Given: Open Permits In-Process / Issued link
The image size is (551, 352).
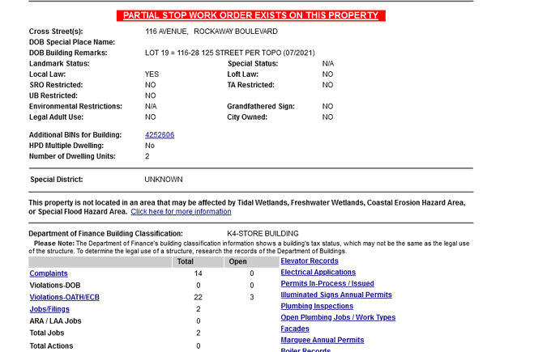Looking at the screenshot, I should [x=327, y=283].
